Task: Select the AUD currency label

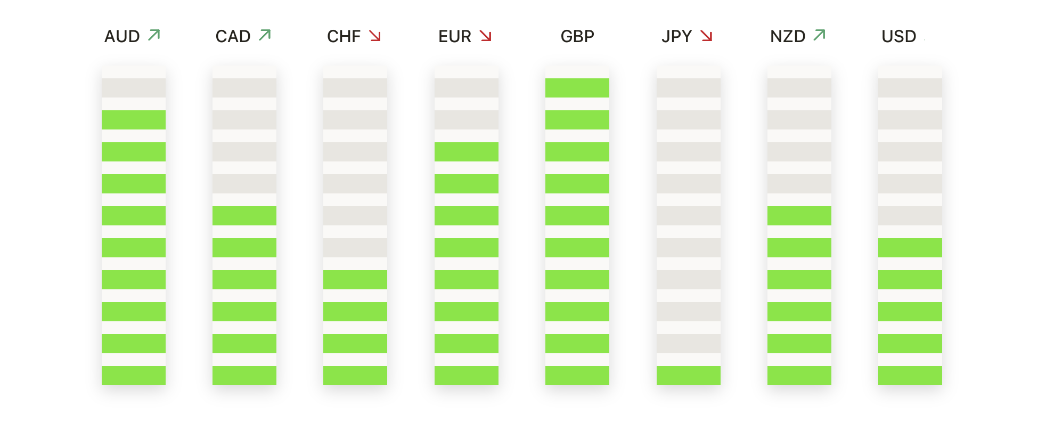Action: pyautogui.click(x=122, y=36)
